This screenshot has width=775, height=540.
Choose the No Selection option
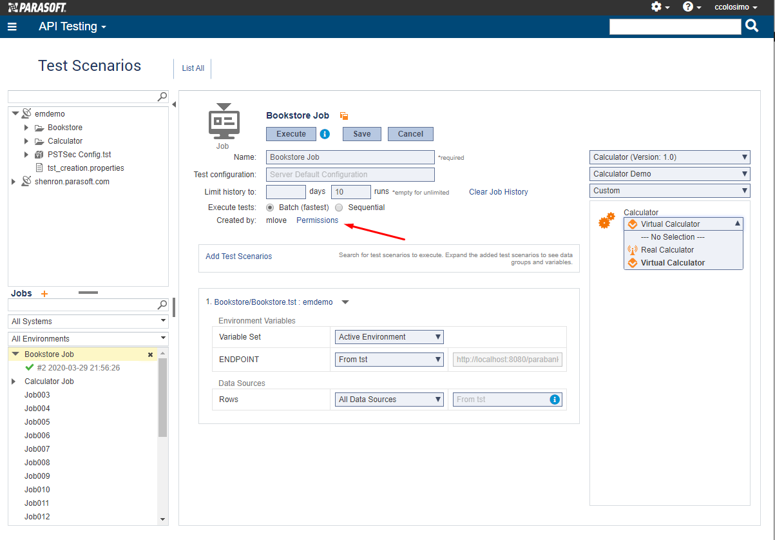click(x=683, y=237)
